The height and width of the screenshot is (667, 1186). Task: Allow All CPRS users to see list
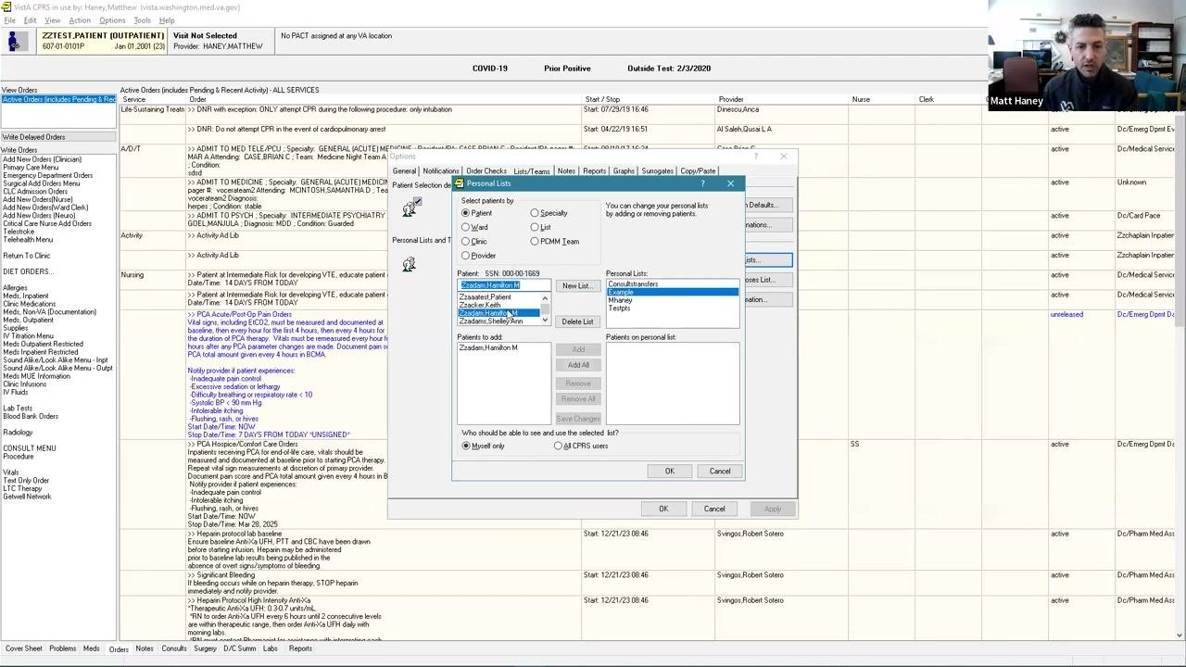pos(558,446)
